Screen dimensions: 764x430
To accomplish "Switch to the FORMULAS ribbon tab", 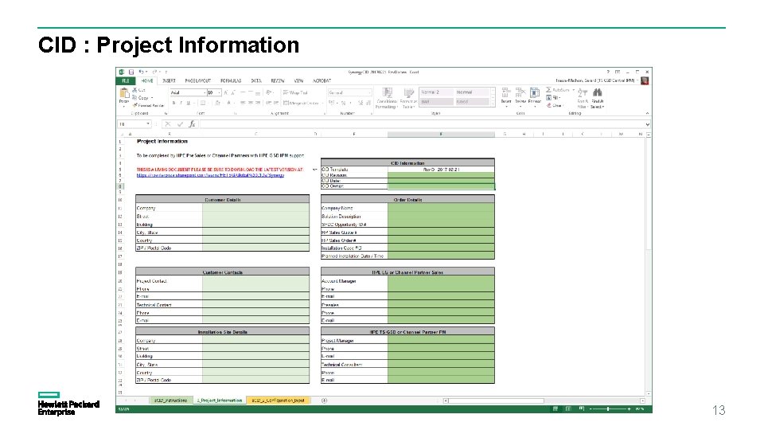I will click(x=231, y=81).
